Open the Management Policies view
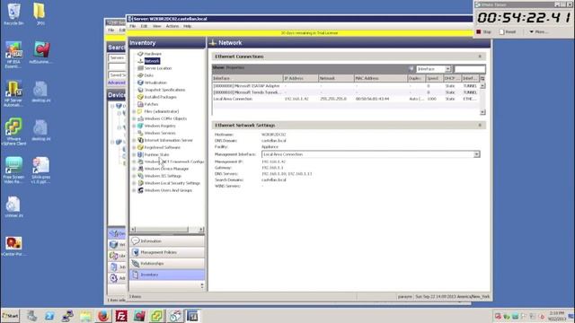 (167, 252)
